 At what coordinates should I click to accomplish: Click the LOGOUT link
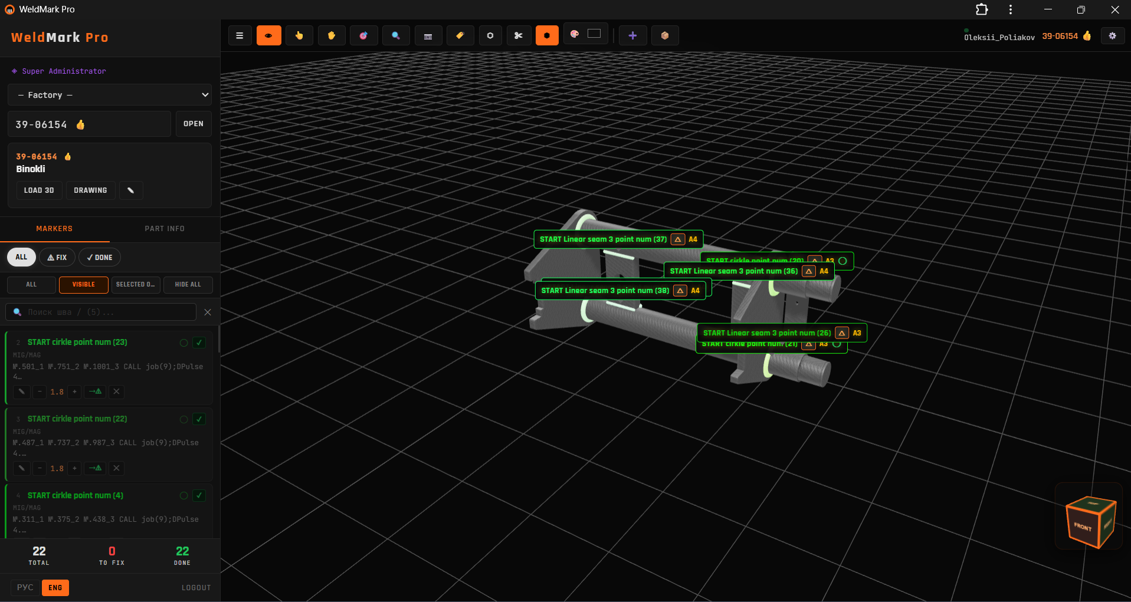point(196,588)
